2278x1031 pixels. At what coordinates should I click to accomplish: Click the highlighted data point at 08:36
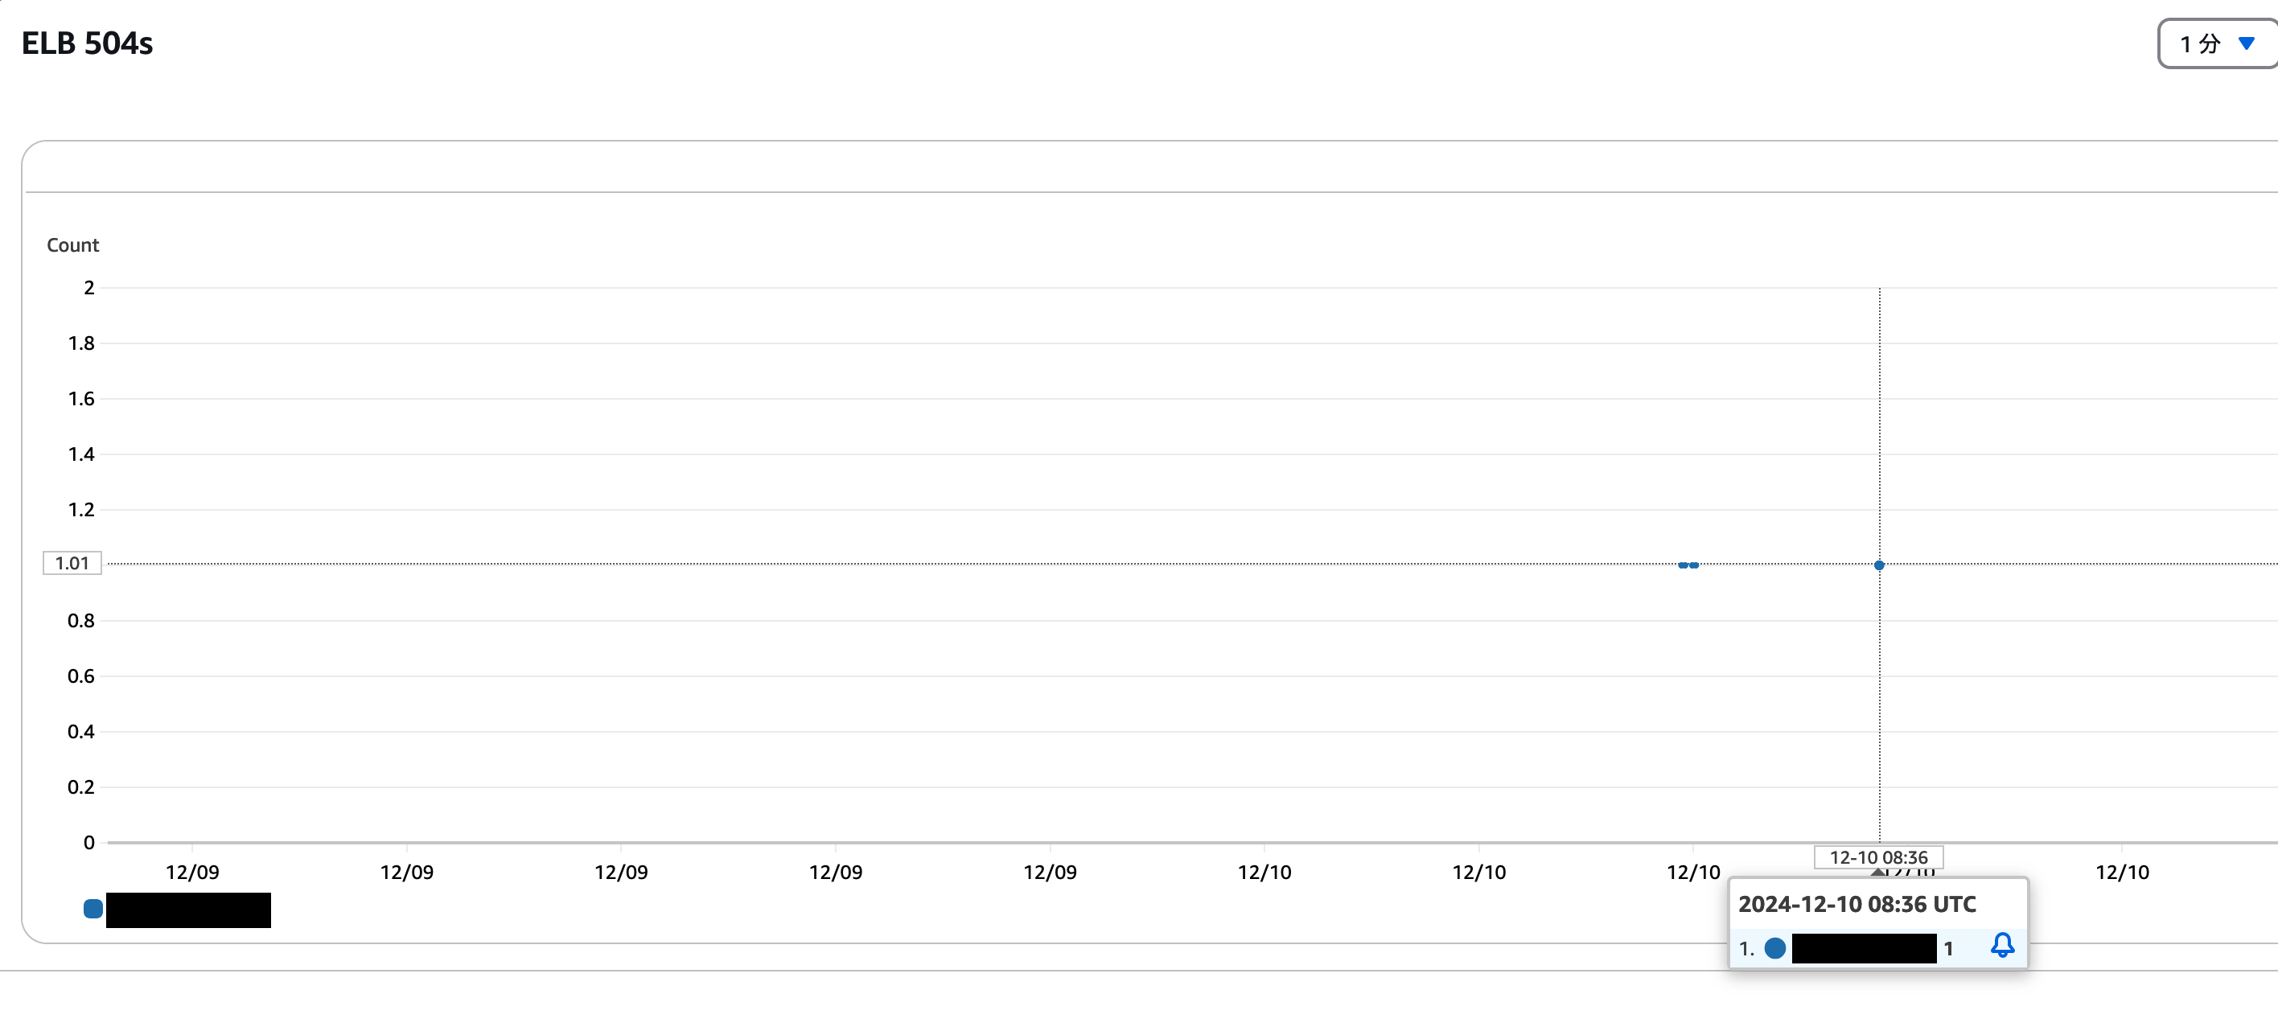[x=1879, y=565]
